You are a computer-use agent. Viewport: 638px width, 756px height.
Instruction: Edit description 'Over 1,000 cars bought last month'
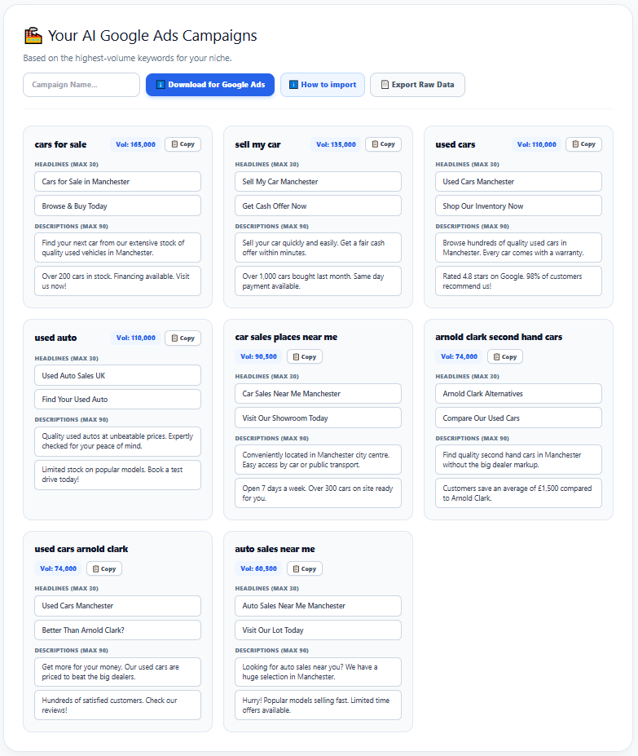coord(318,281)
